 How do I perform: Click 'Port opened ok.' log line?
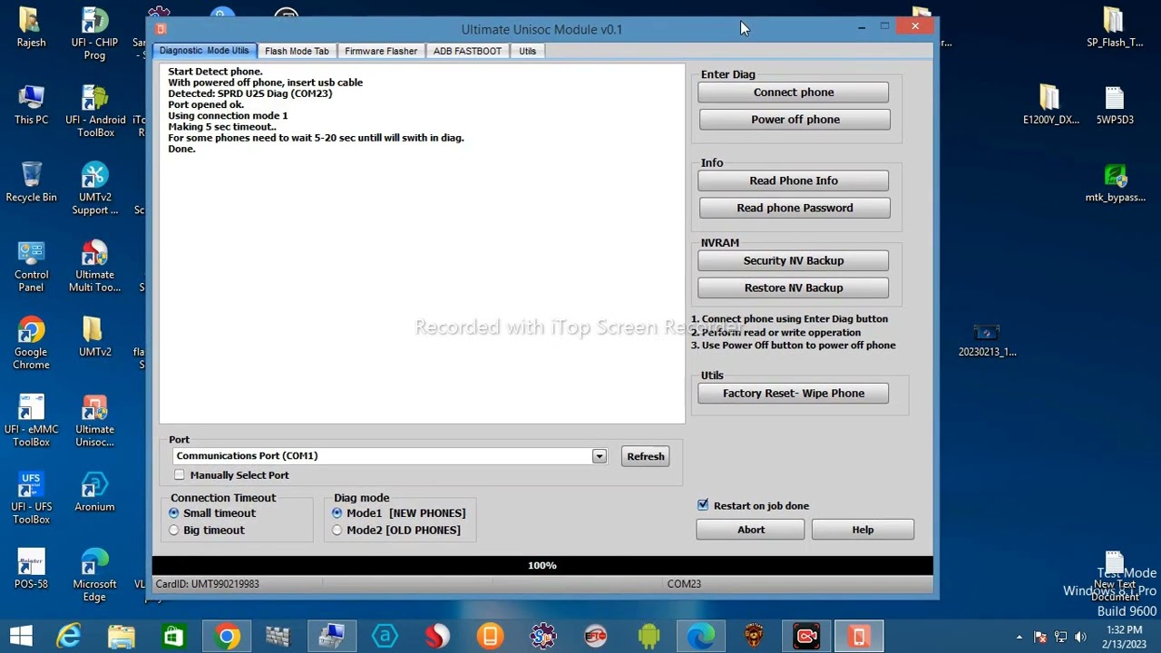(206, 104)
